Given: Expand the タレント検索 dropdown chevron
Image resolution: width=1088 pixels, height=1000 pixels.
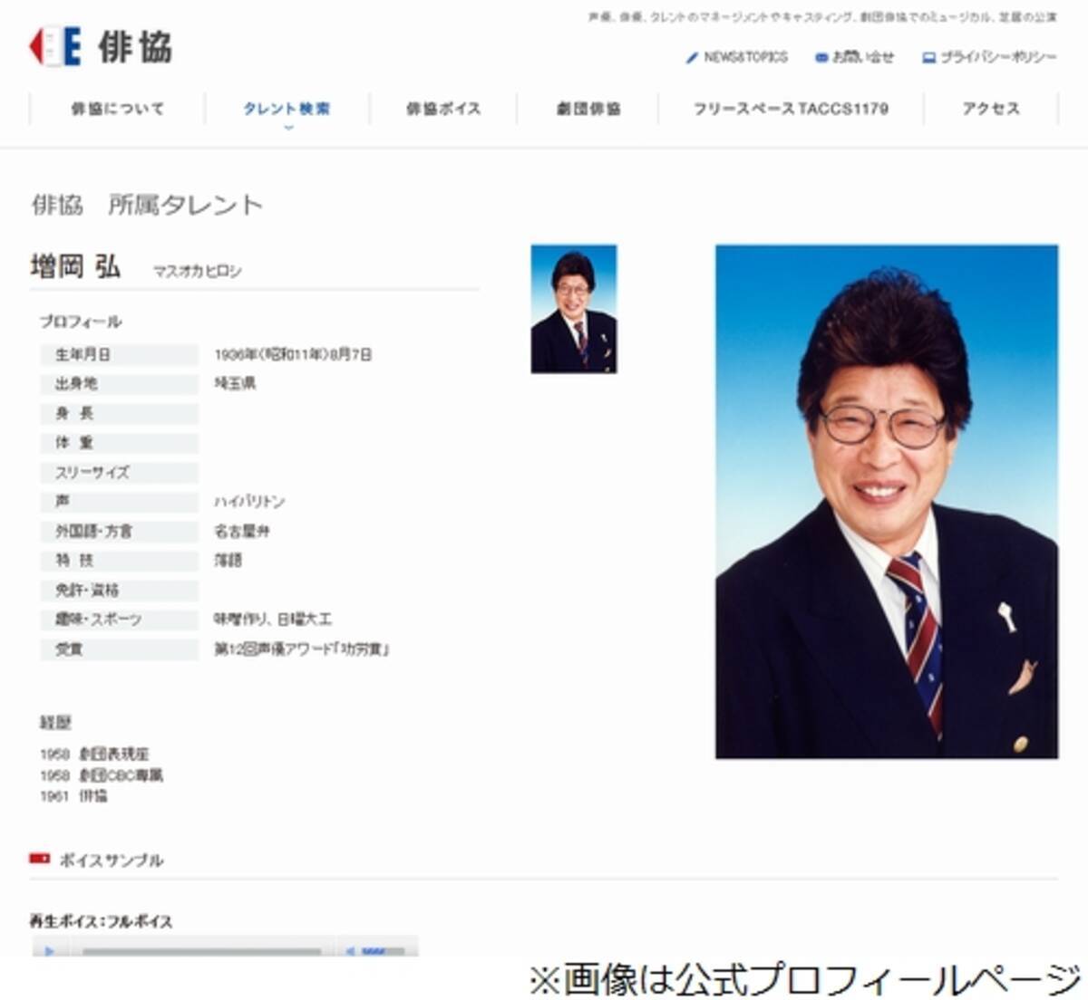Looking at the screenshot, I should coord(287,128).
